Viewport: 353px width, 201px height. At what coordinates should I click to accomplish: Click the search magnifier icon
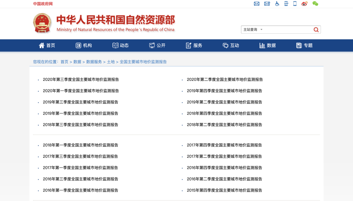[x=316, y=29]
